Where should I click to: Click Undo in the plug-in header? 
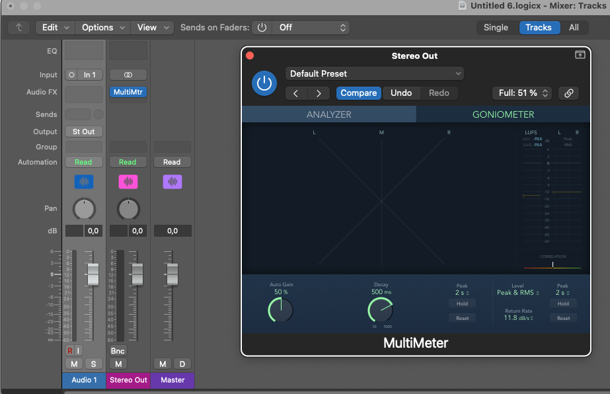point(401,93)
